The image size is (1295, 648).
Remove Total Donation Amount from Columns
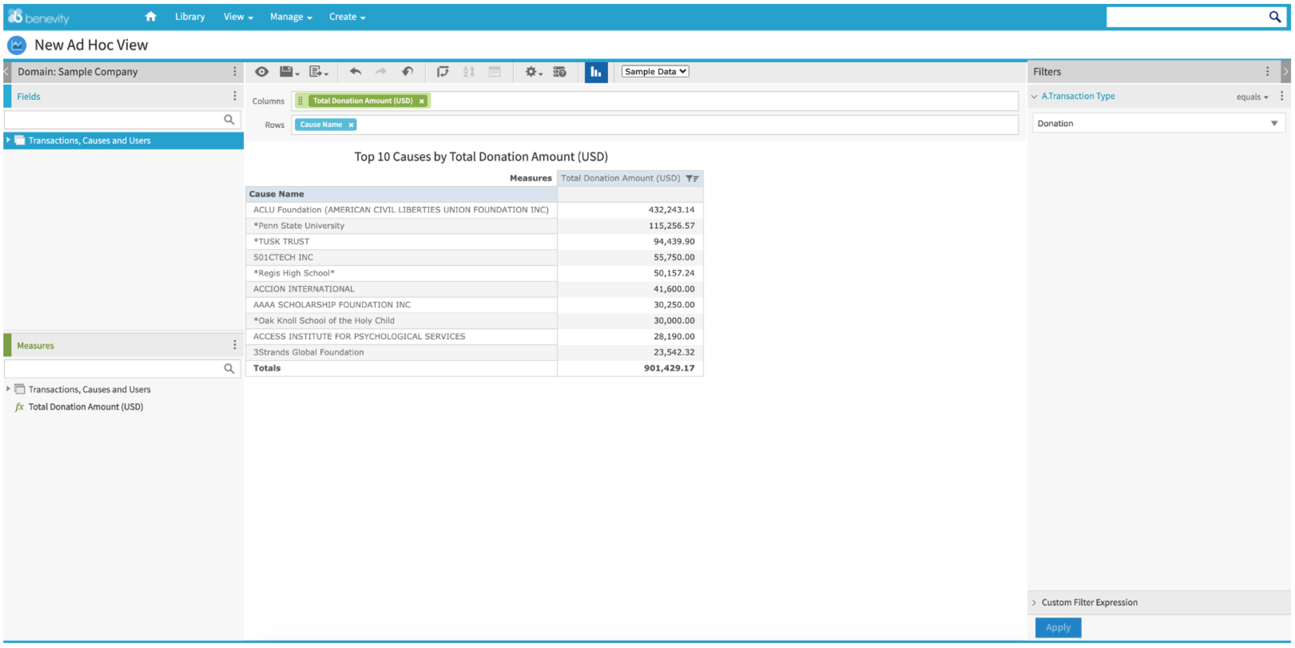pyautogui.click(x=421, y=101)
